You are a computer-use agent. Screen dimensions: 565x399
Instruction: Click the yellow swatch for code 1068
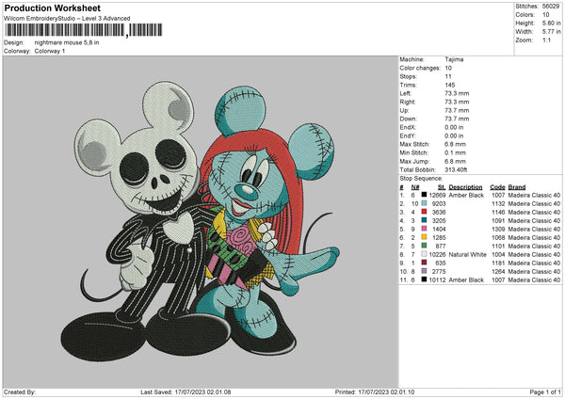424,237
